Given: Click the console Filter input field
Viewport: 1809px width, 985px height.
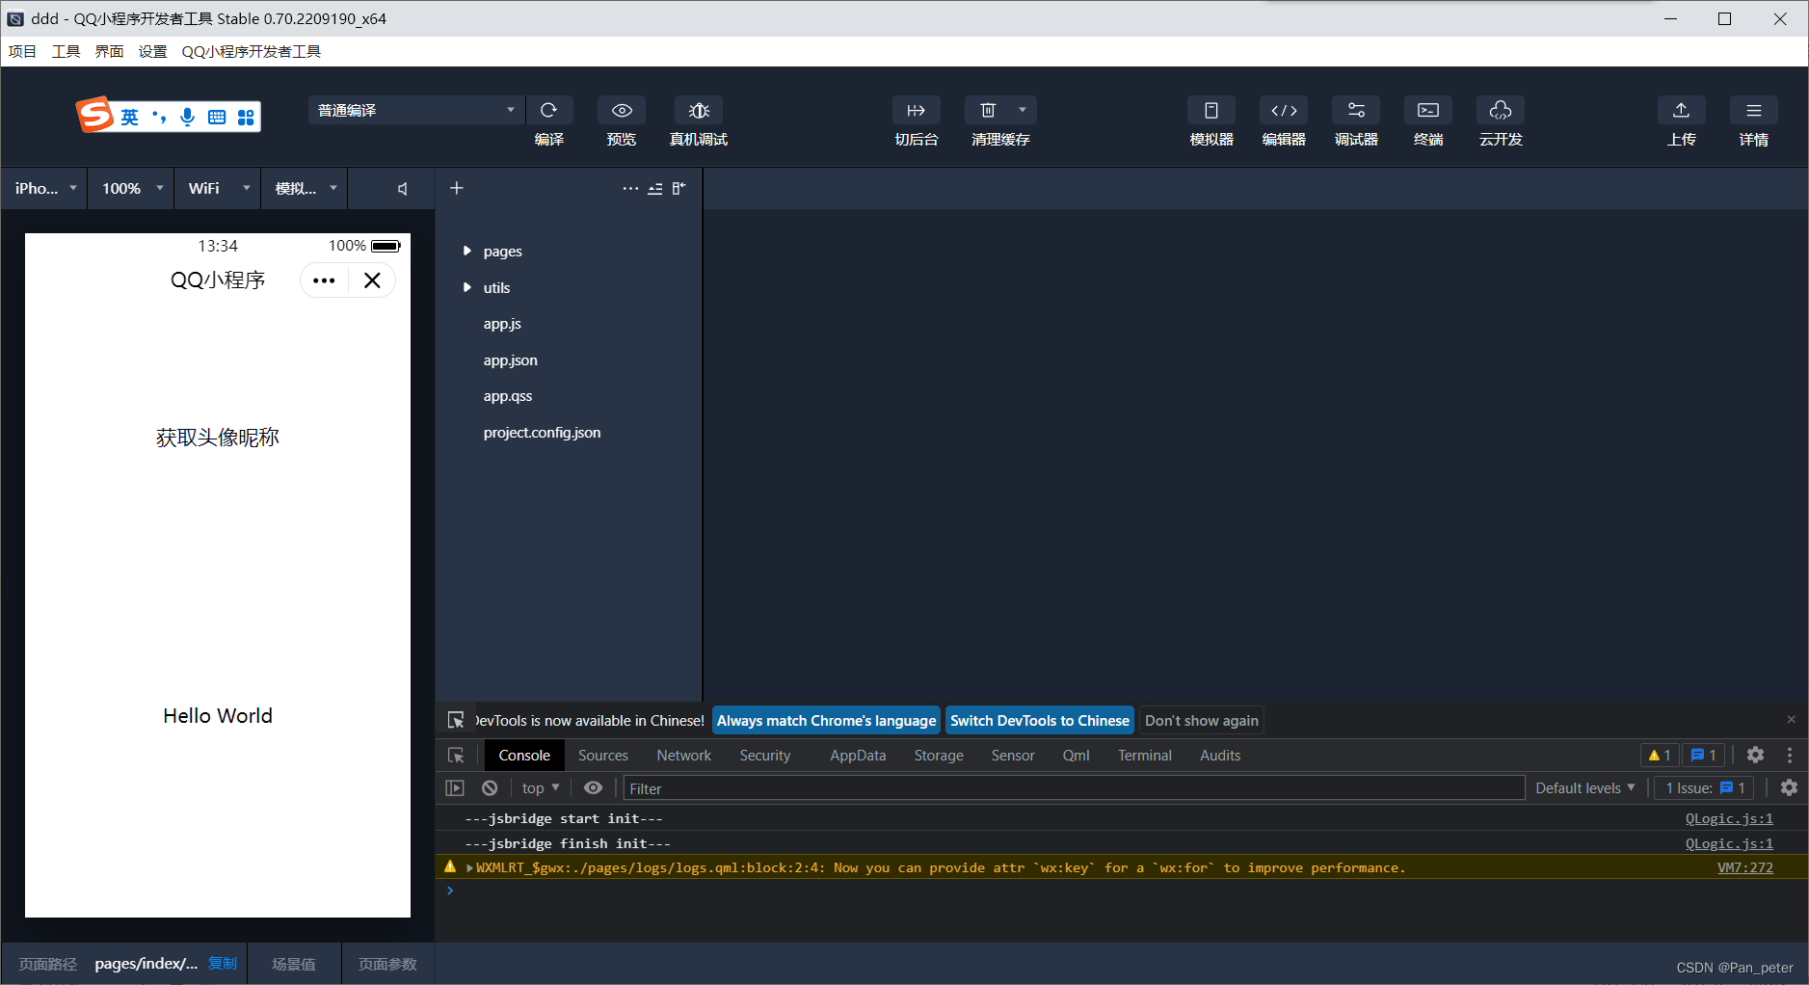Looking at the screenshot, I should [x=1074, y=788].
